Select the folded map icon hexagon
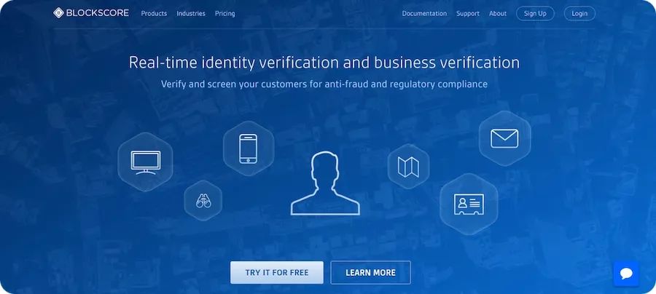 408,167
